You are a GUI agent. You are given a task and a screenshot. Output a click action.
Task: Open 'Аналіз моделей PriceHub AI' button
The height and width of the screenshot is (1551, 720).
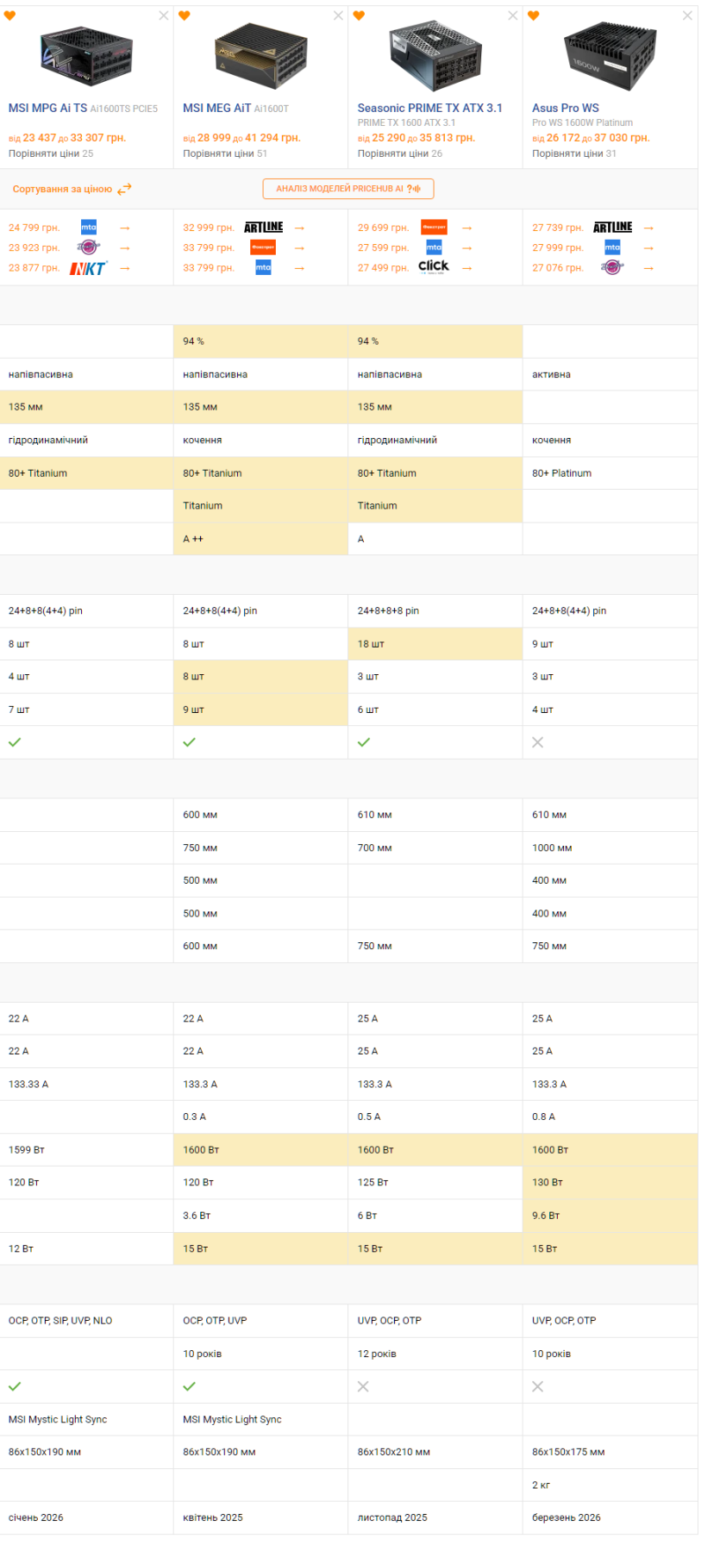348,189
